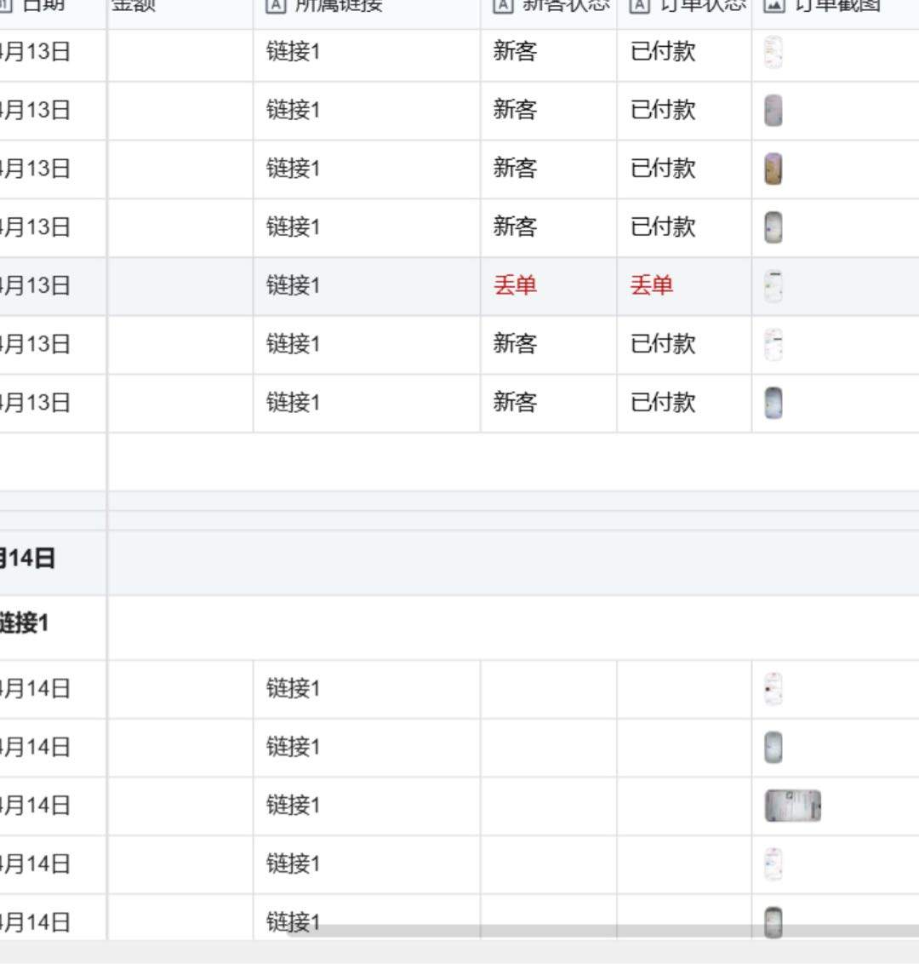Click the horizontal scrollbar at the bottom
Viewport: 919px width, 964px height.
[x=596, y=931]
